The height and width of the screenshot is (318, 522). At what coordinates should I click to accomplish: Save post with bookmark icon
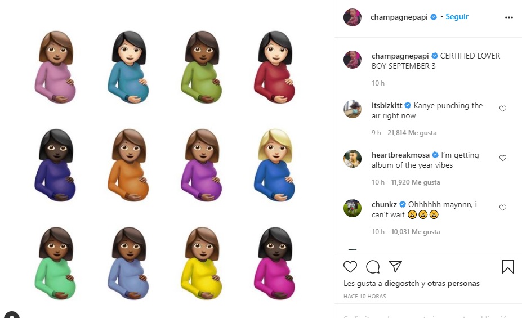[x=508, y=267]
